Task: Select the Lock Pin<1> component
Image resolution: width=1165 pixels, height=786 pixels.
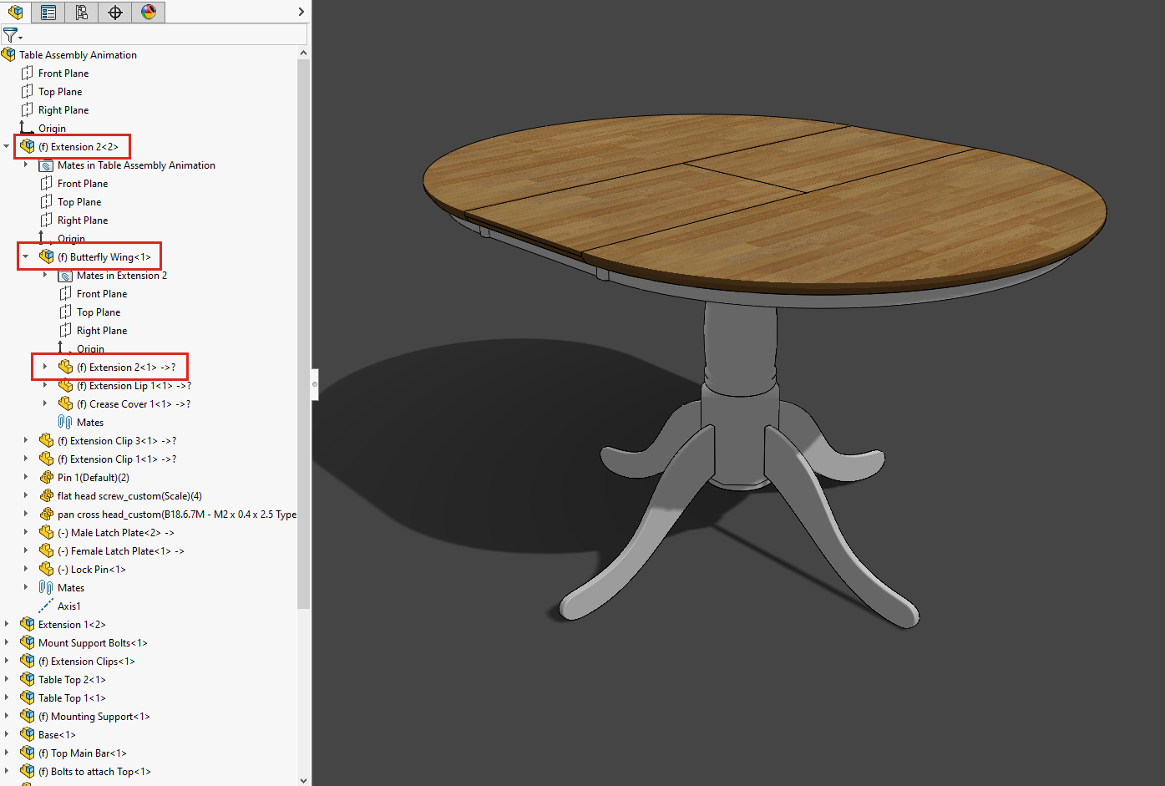Action: coord(92,569)
